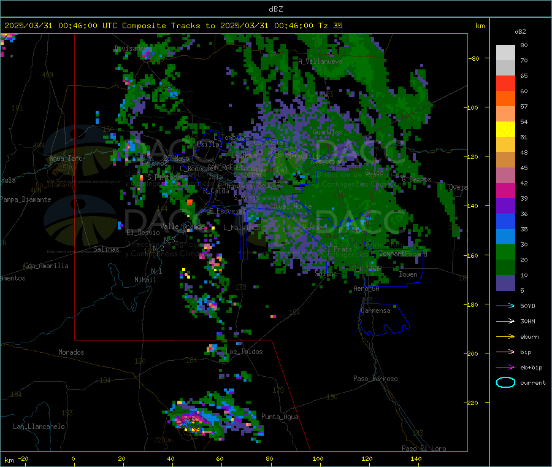This screenshot has height=467, width=552.
Task: Click the magenta eb+bip arrow legend icon
Action: click(505, 368)
